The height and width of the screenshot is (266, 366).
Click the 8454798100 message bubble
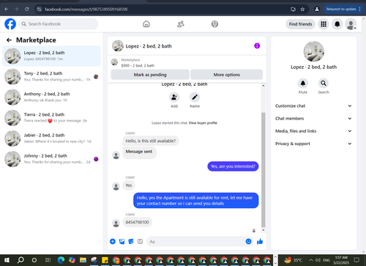point(137,222)
